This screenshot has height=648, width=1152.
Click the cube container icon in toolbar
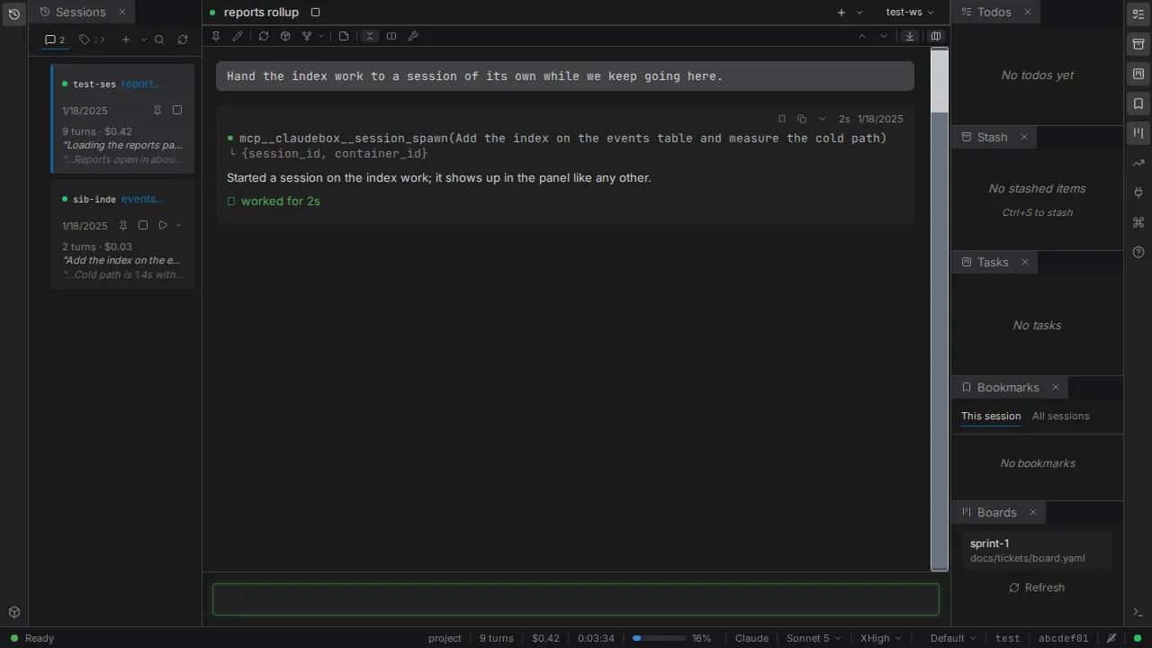[285, 36]
